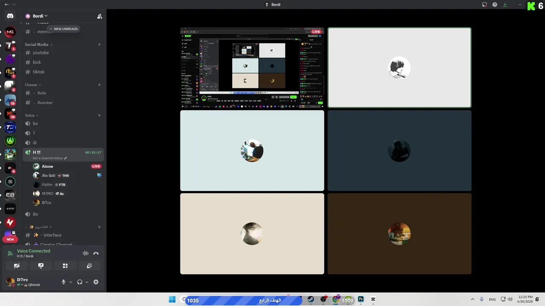Screen dimensions: 545x306
Task: Open the kick text channel
Action: pos(63,62)
